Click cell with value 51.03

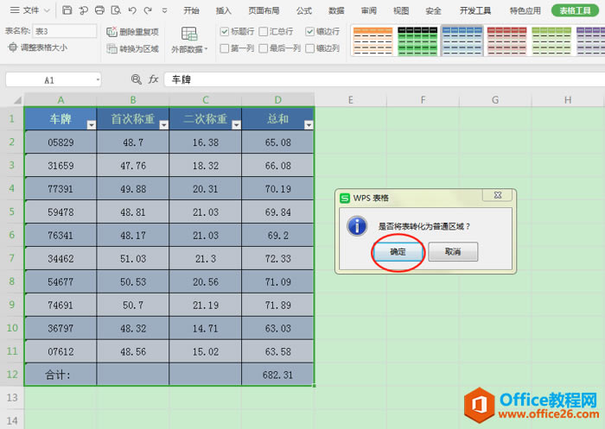133,258
